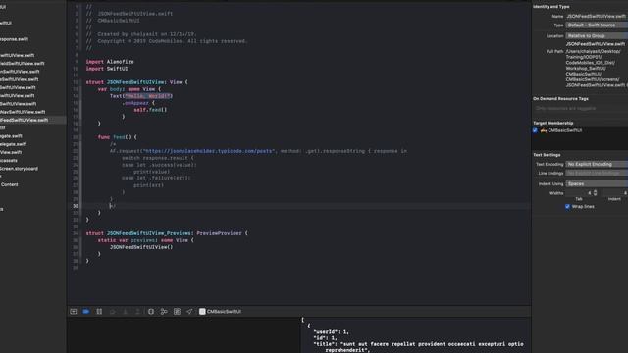Image resolution: width=628 pixels, height=353 pixels.
Task: Open the Indent Using dropdown set to Spaces
Action: tap(597, 183)
